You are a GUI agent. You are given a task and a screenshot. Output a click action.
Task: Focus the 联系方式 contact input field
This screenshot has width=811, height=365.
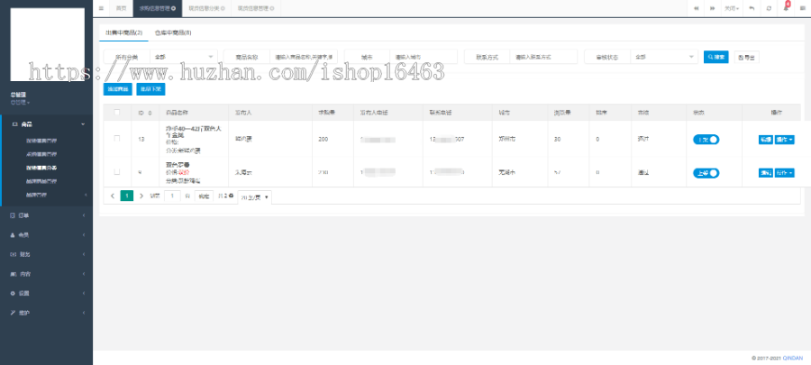[x=543, y=57]
